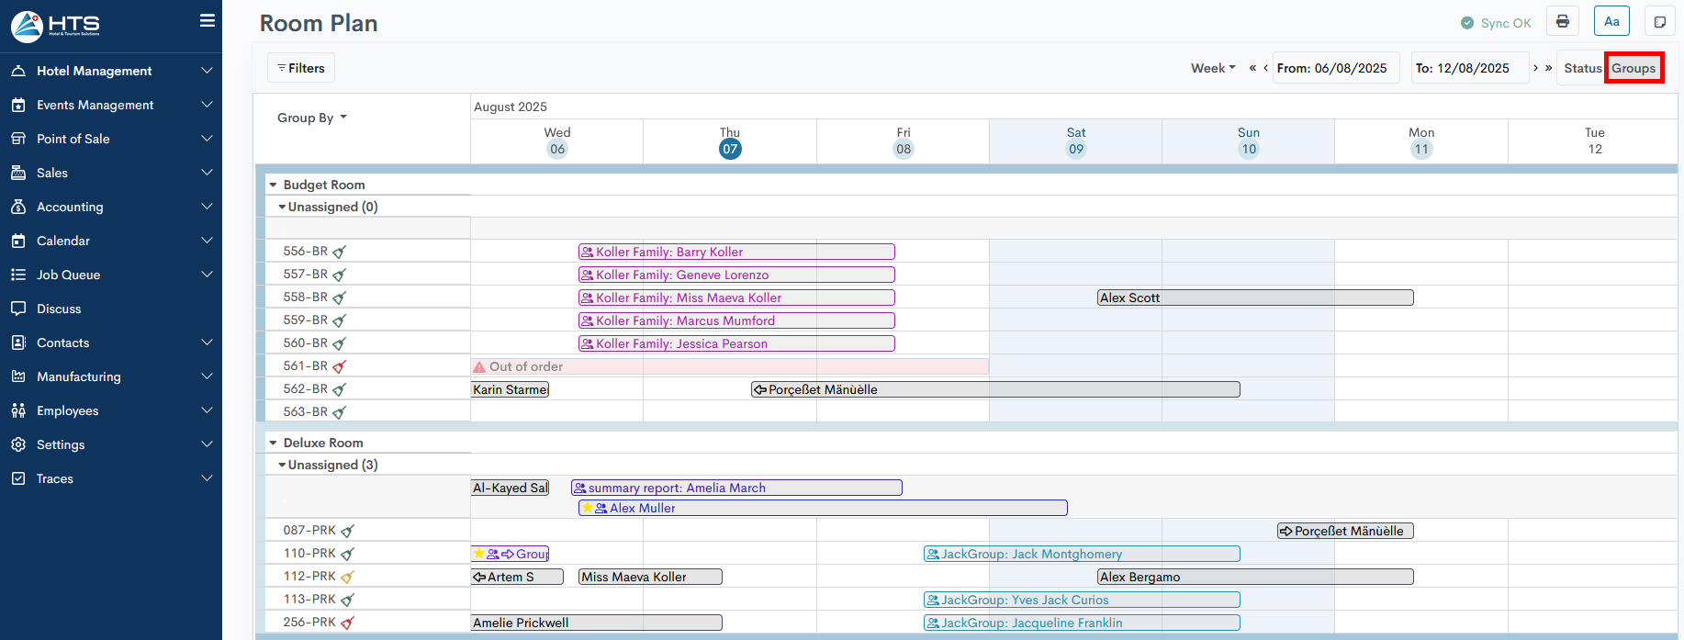Open Discuss from the sidebar
The height and width of the screenshot is (640, 1684).
(x=59, y=309)
